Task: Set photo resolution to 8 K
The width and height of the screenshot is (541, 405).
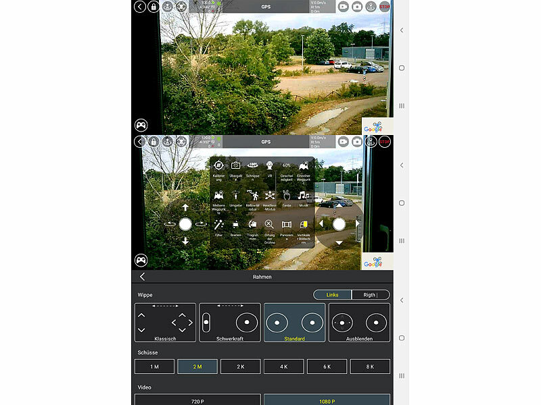Action: (370, 367)
